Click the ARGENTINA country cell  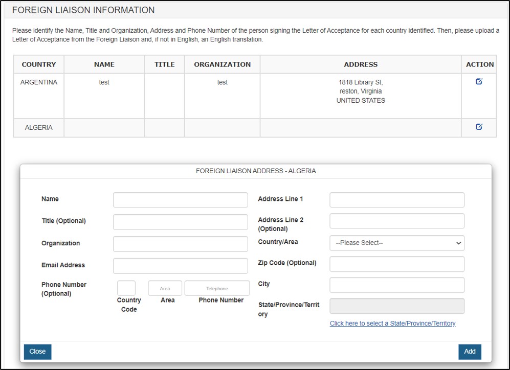(39, 82)
